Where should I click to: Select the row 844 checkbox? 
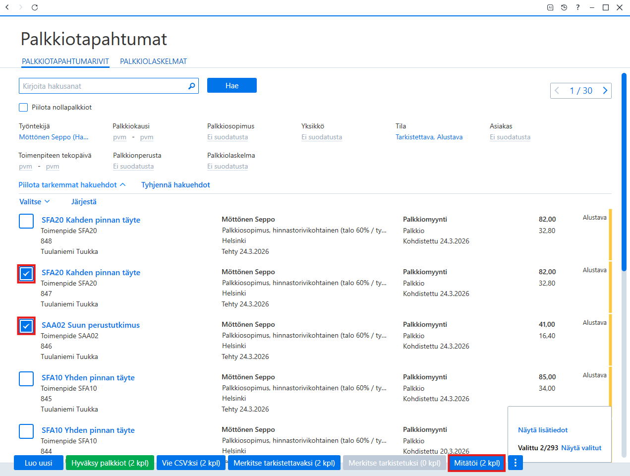26,431
